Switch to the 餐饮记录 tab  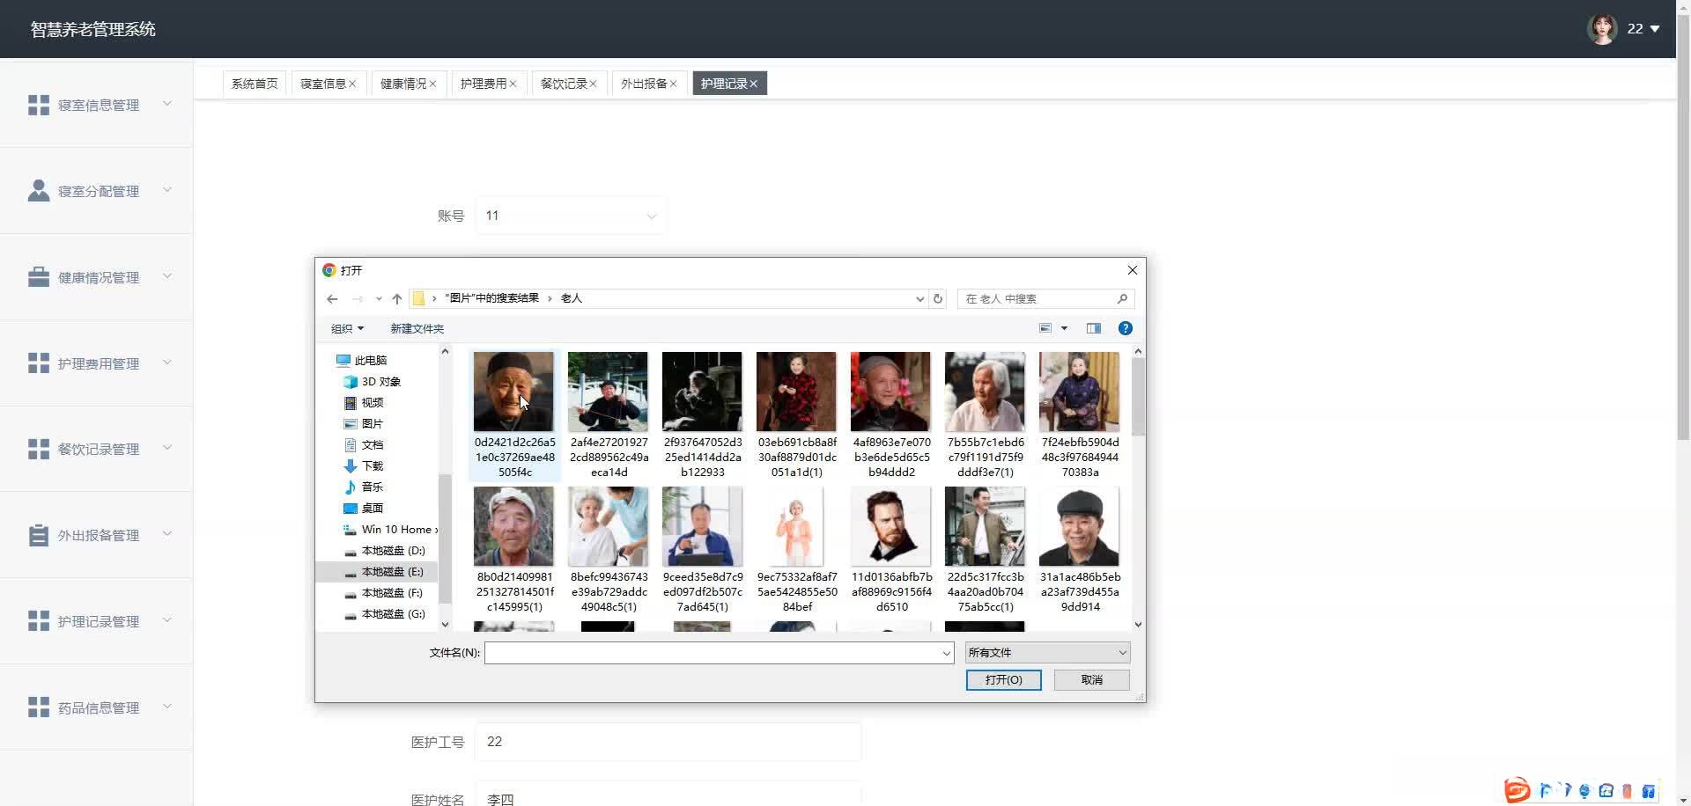click(x=564, y=84)
